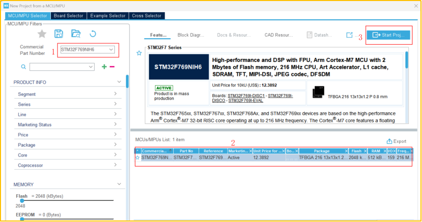The image size is (422, 222).
Task: Click the favorites star filter icon
Action: 42,34
